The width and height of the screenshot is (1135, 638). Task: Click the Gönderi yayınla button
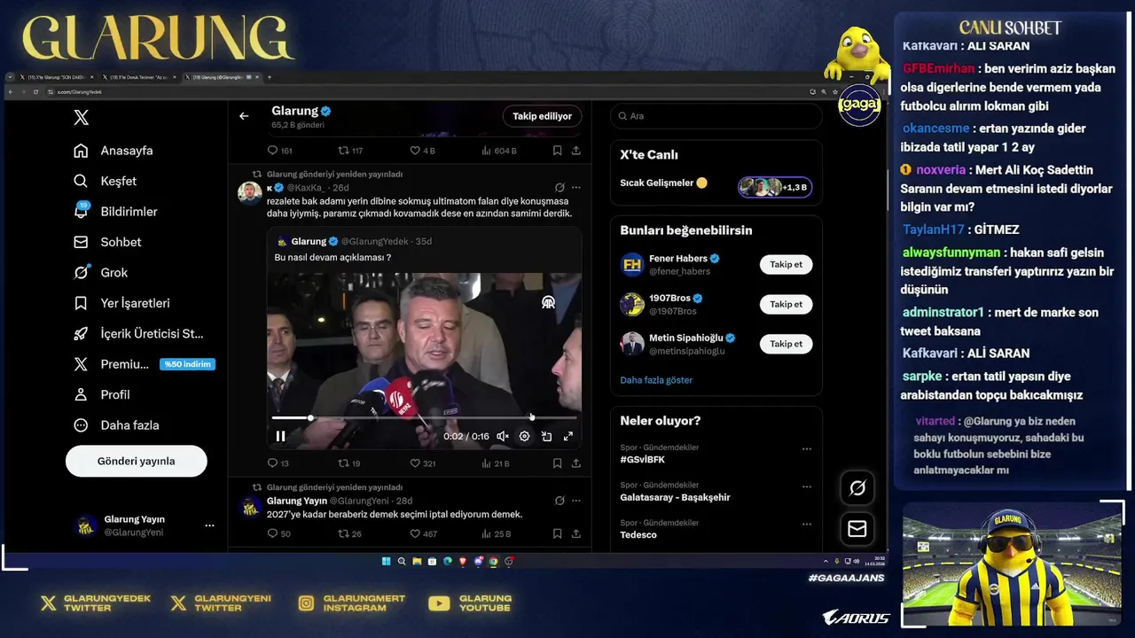[x=136, y=461]
